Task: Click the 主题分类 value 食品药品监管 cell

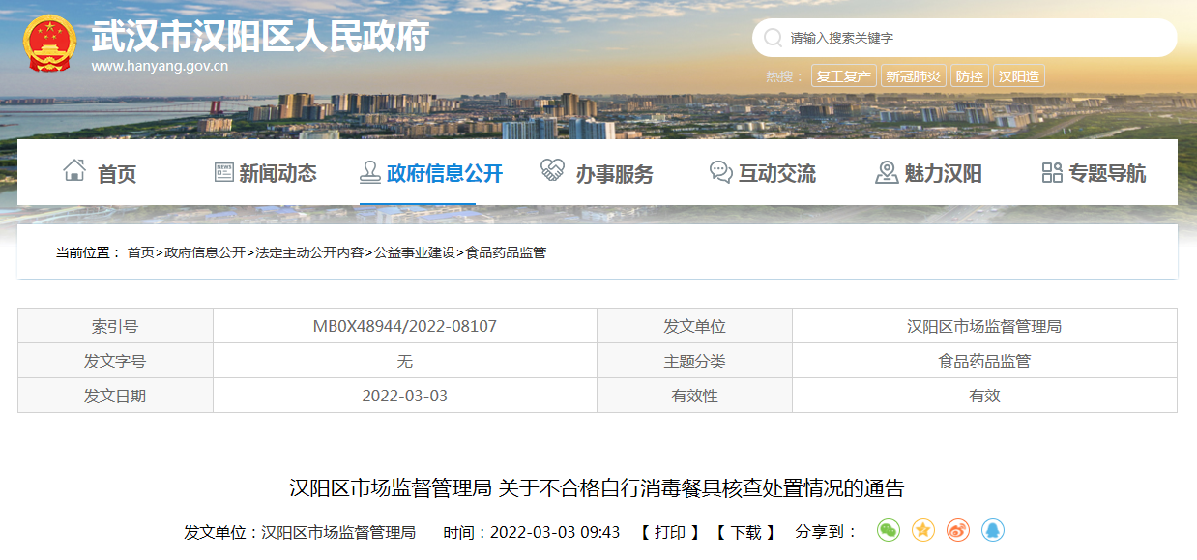Action: click(984, 361)
